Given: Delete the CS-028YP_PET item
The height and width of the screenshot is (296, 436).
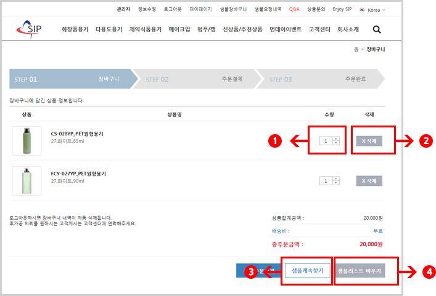Looking at the screenshot, I should pos(369,141).
